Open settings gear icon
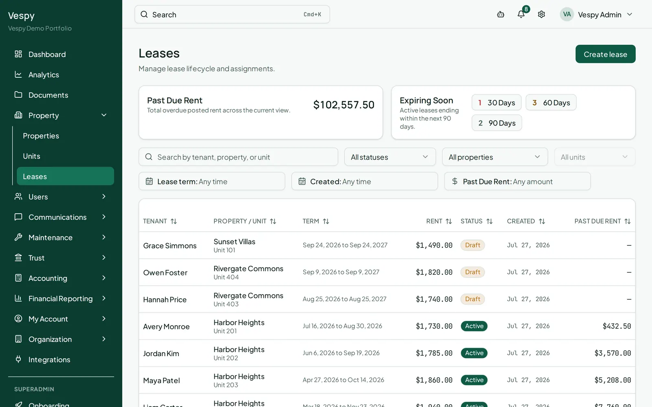Screen dimensions: 652x407 (x=542, y=14)
